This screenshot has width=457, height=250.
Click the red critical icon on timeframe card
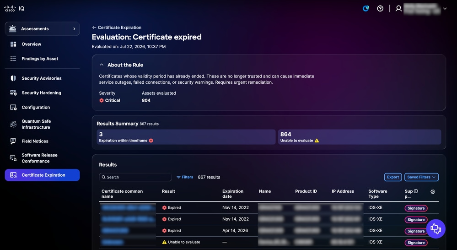click(x=151, y=141)
